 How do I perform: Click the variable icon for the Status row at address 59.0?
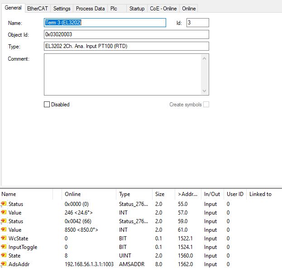point(4,221)
